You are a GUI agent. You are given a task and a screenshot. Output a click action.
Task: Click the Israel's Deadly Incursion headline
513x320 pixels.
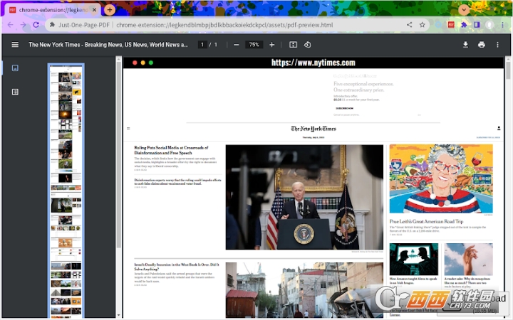pos(177,267)
